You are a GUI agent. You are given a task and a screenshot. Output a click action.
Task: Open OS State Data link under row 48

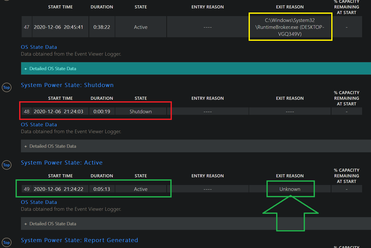coord(39,125)
